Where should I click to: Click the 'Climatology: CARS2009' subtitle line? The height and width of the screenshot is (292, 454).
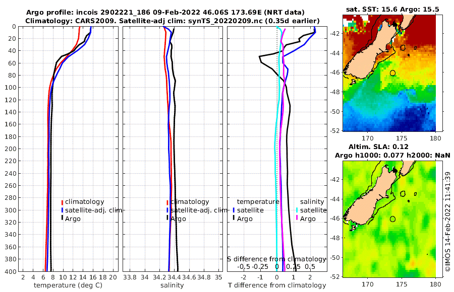[173, 21]
